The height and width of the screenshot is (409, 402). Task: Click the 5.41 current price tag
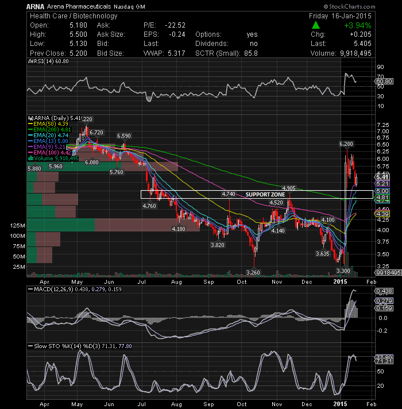click(x=382, y=177)
